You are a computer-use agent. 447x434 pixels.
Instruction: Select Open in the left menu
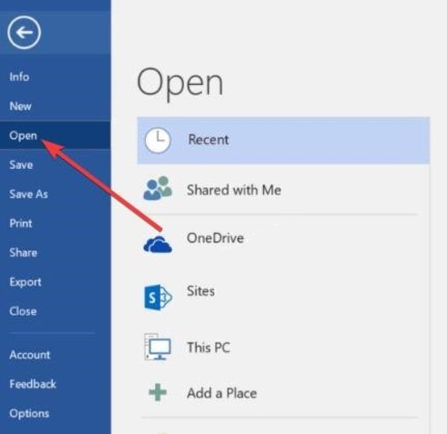click(23, 135)
